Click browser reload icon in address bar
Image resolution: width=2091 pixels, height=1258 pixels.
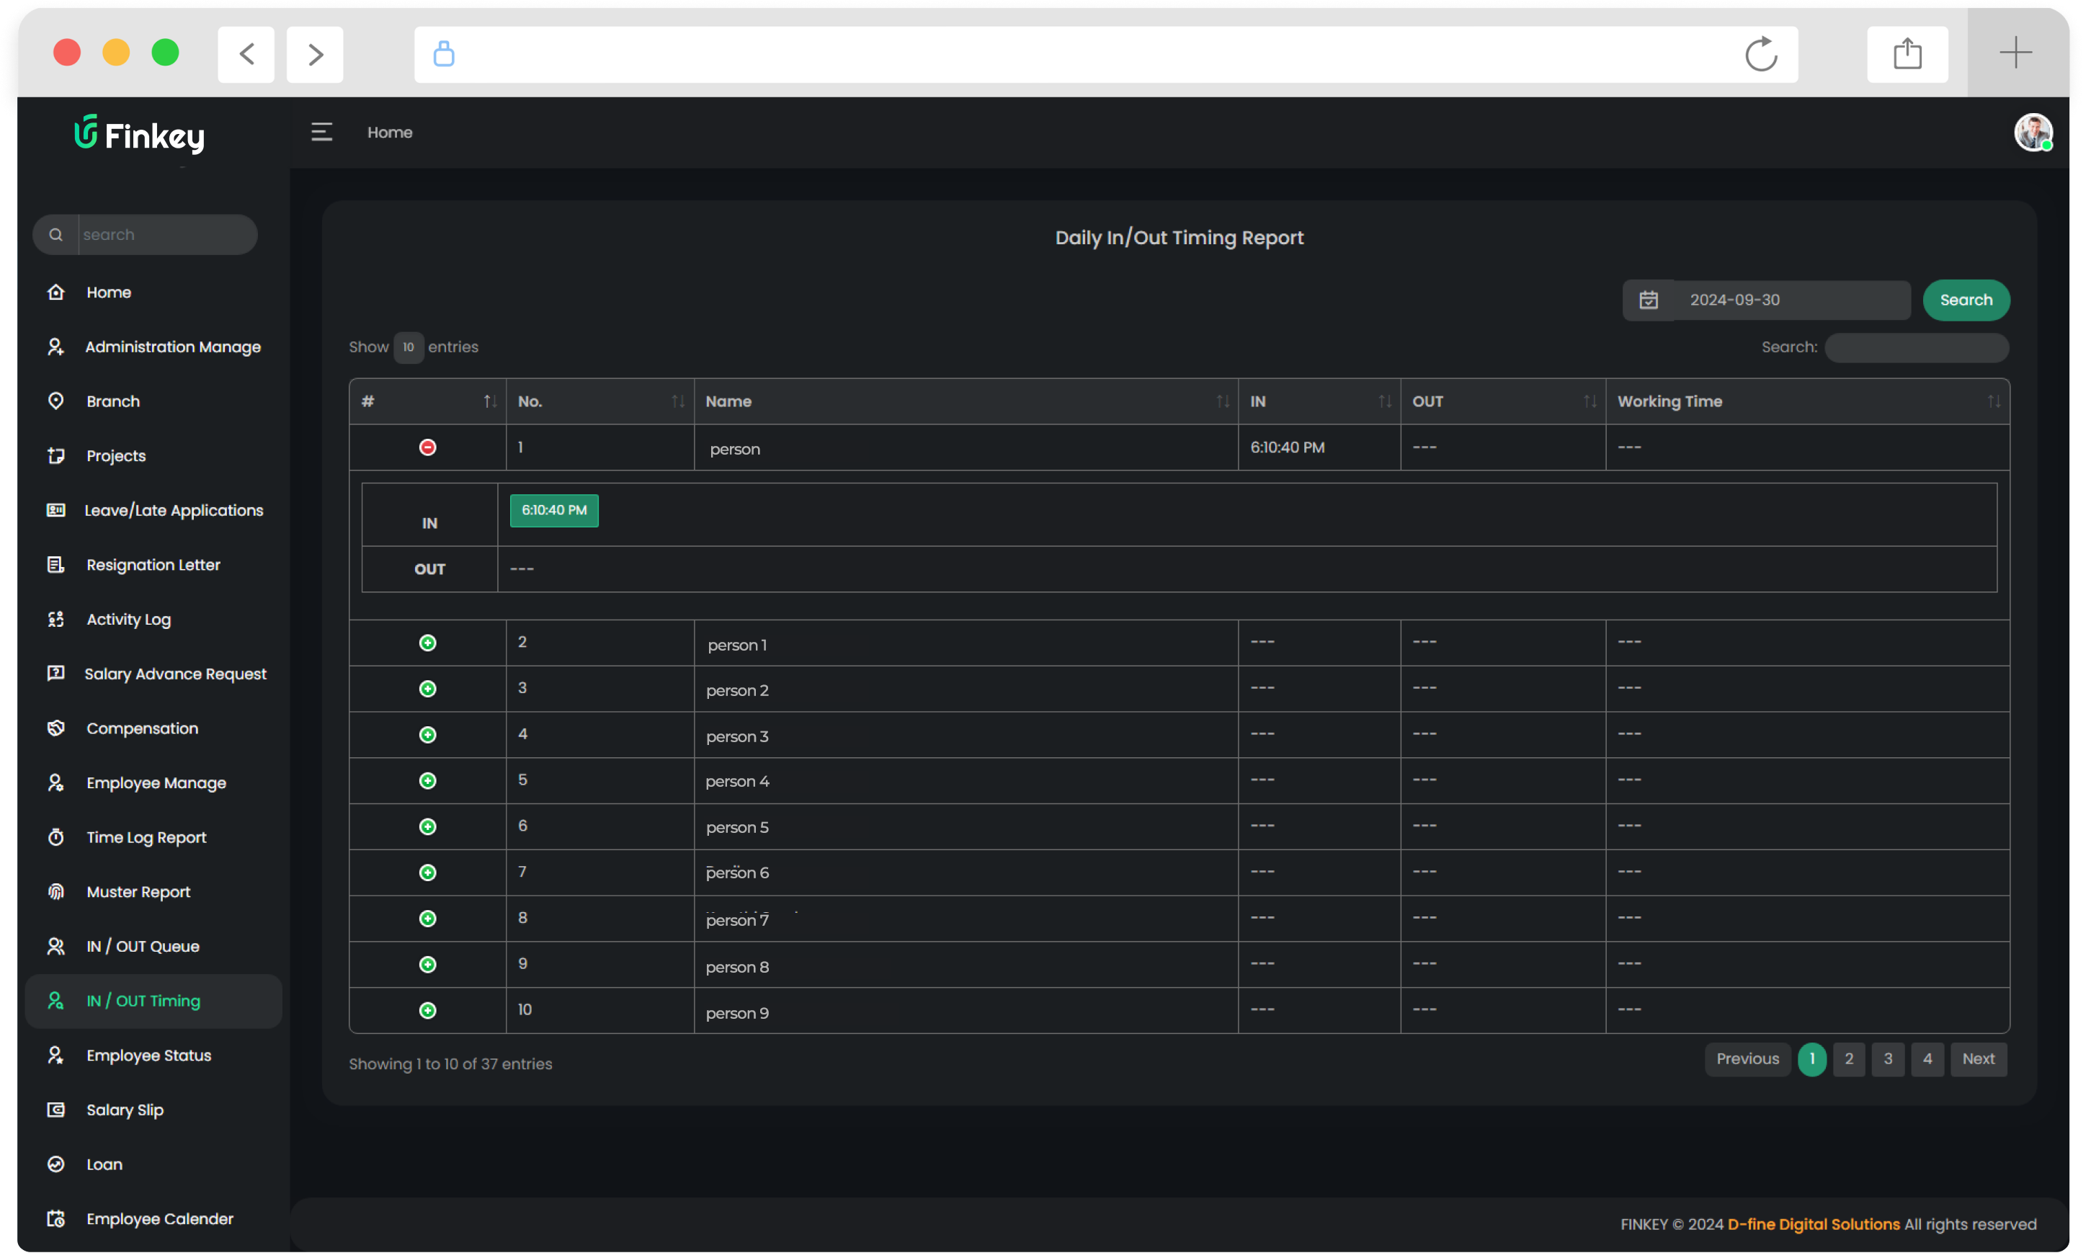pyautogui.click(x=1760, y=54)
